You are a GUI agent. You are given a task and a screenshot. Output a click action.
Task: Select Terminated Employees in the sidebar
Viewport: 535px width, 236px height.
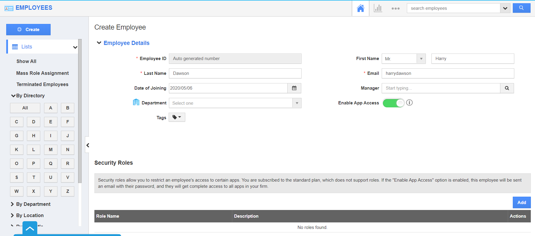point(42,84)
